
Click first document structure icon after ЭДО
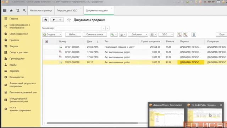(179, 34)
